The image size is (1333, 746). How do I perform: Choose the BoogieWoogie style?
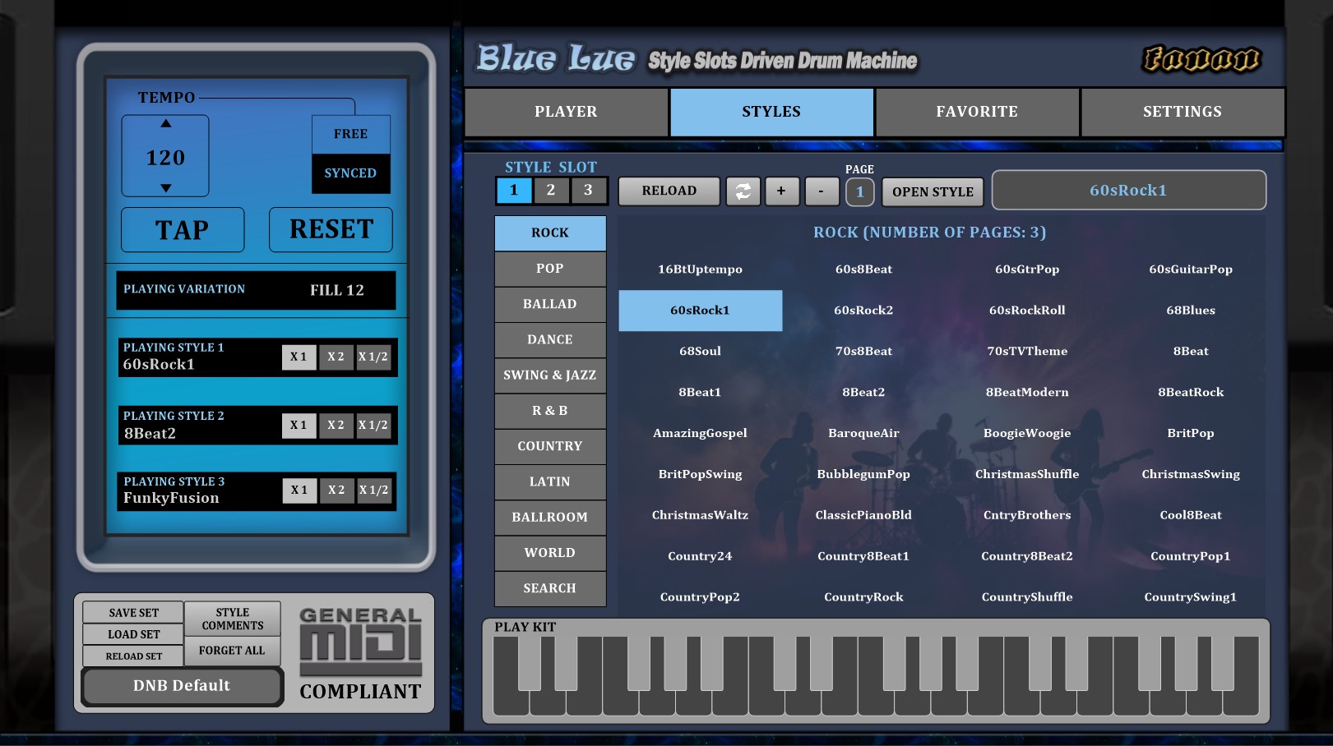1027,433
